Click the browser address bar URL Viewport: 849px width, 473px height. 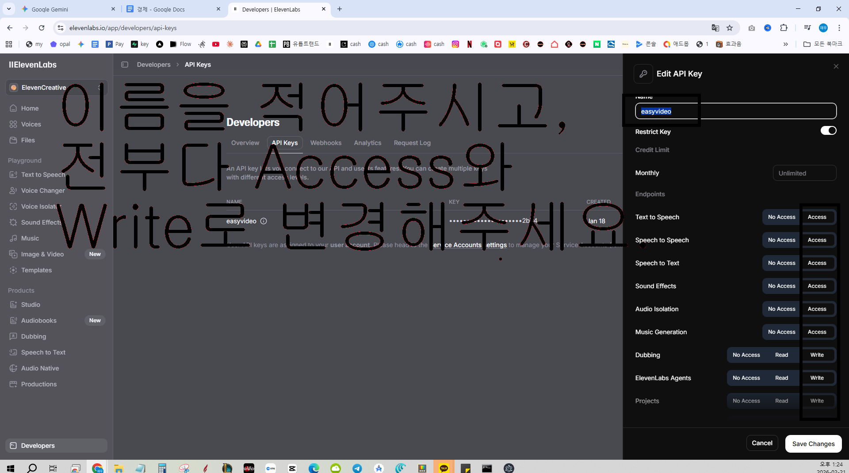123,28
